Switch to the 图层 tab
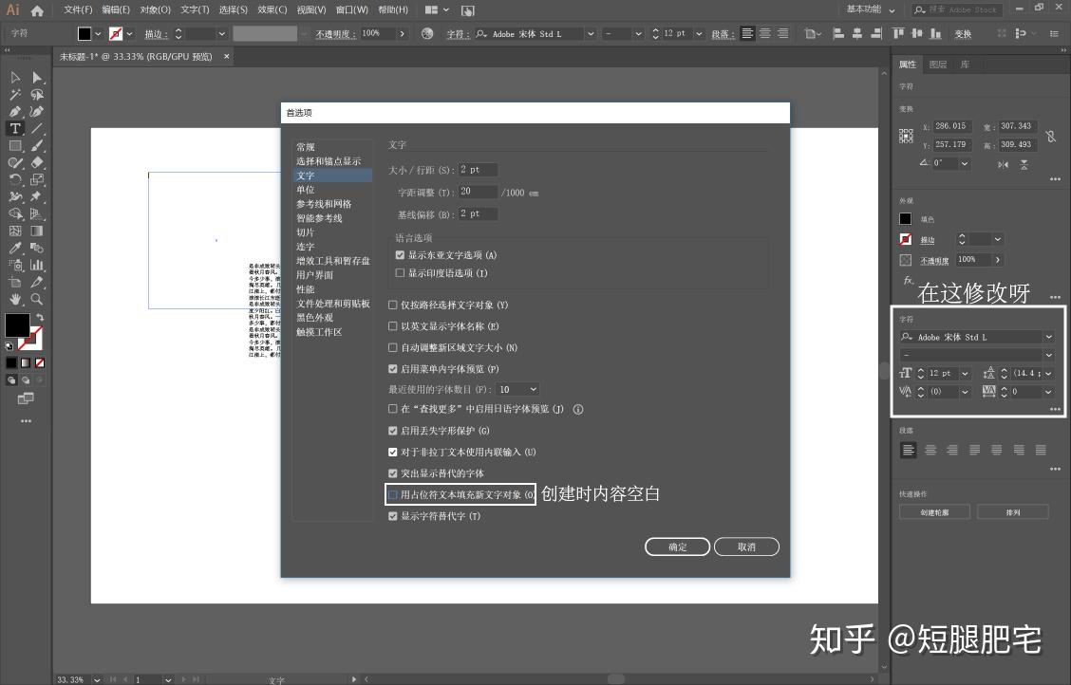Viewport: 1071px width, 685px height. pos(938,65)
